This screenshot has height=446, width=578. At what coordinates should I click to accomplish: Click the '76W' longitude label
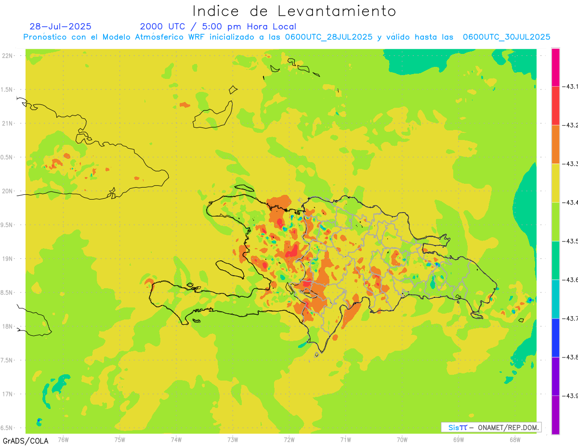[x=63, y=440]
